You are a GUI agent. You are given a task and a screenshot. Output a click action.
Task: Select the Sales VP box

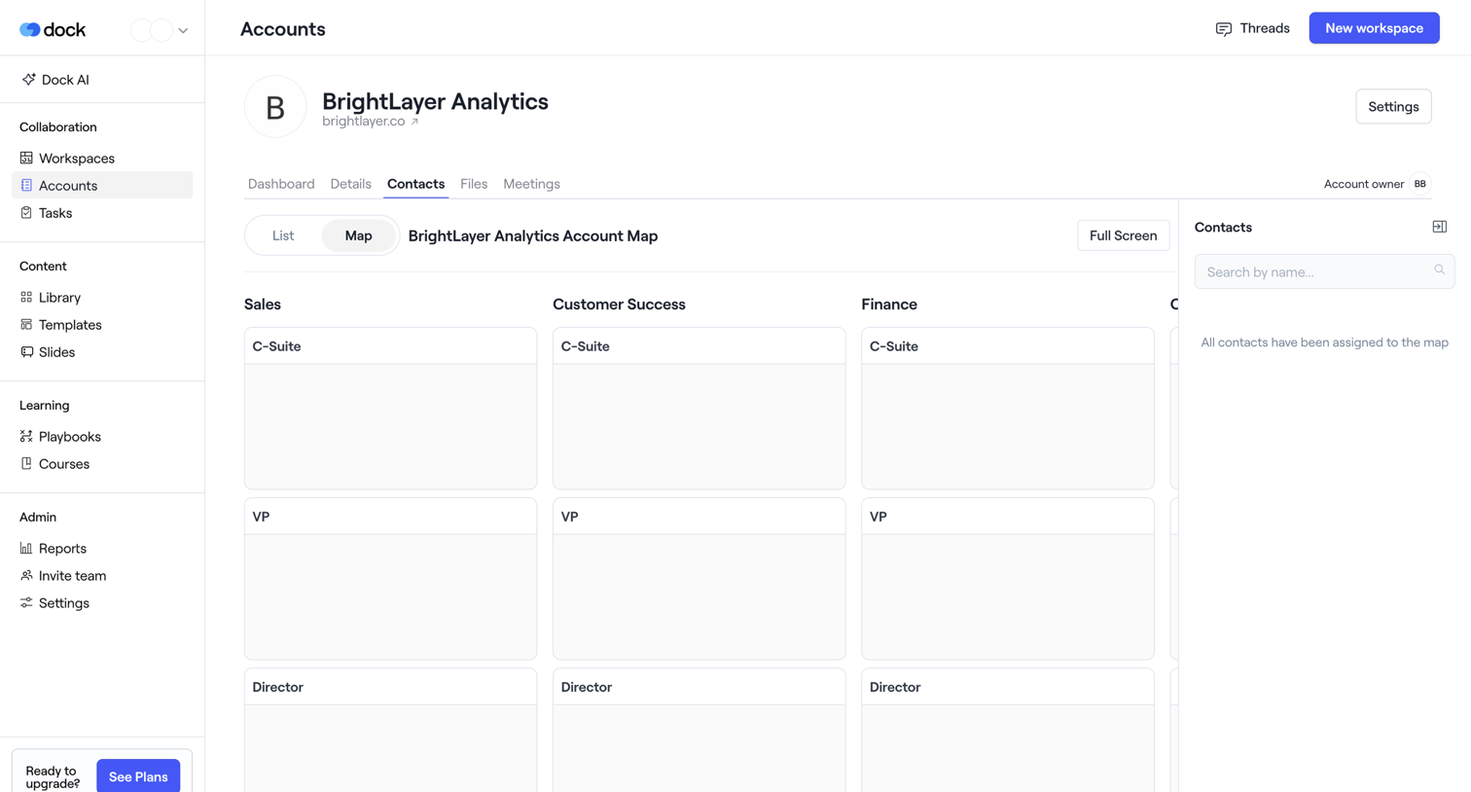coord(390,579)
